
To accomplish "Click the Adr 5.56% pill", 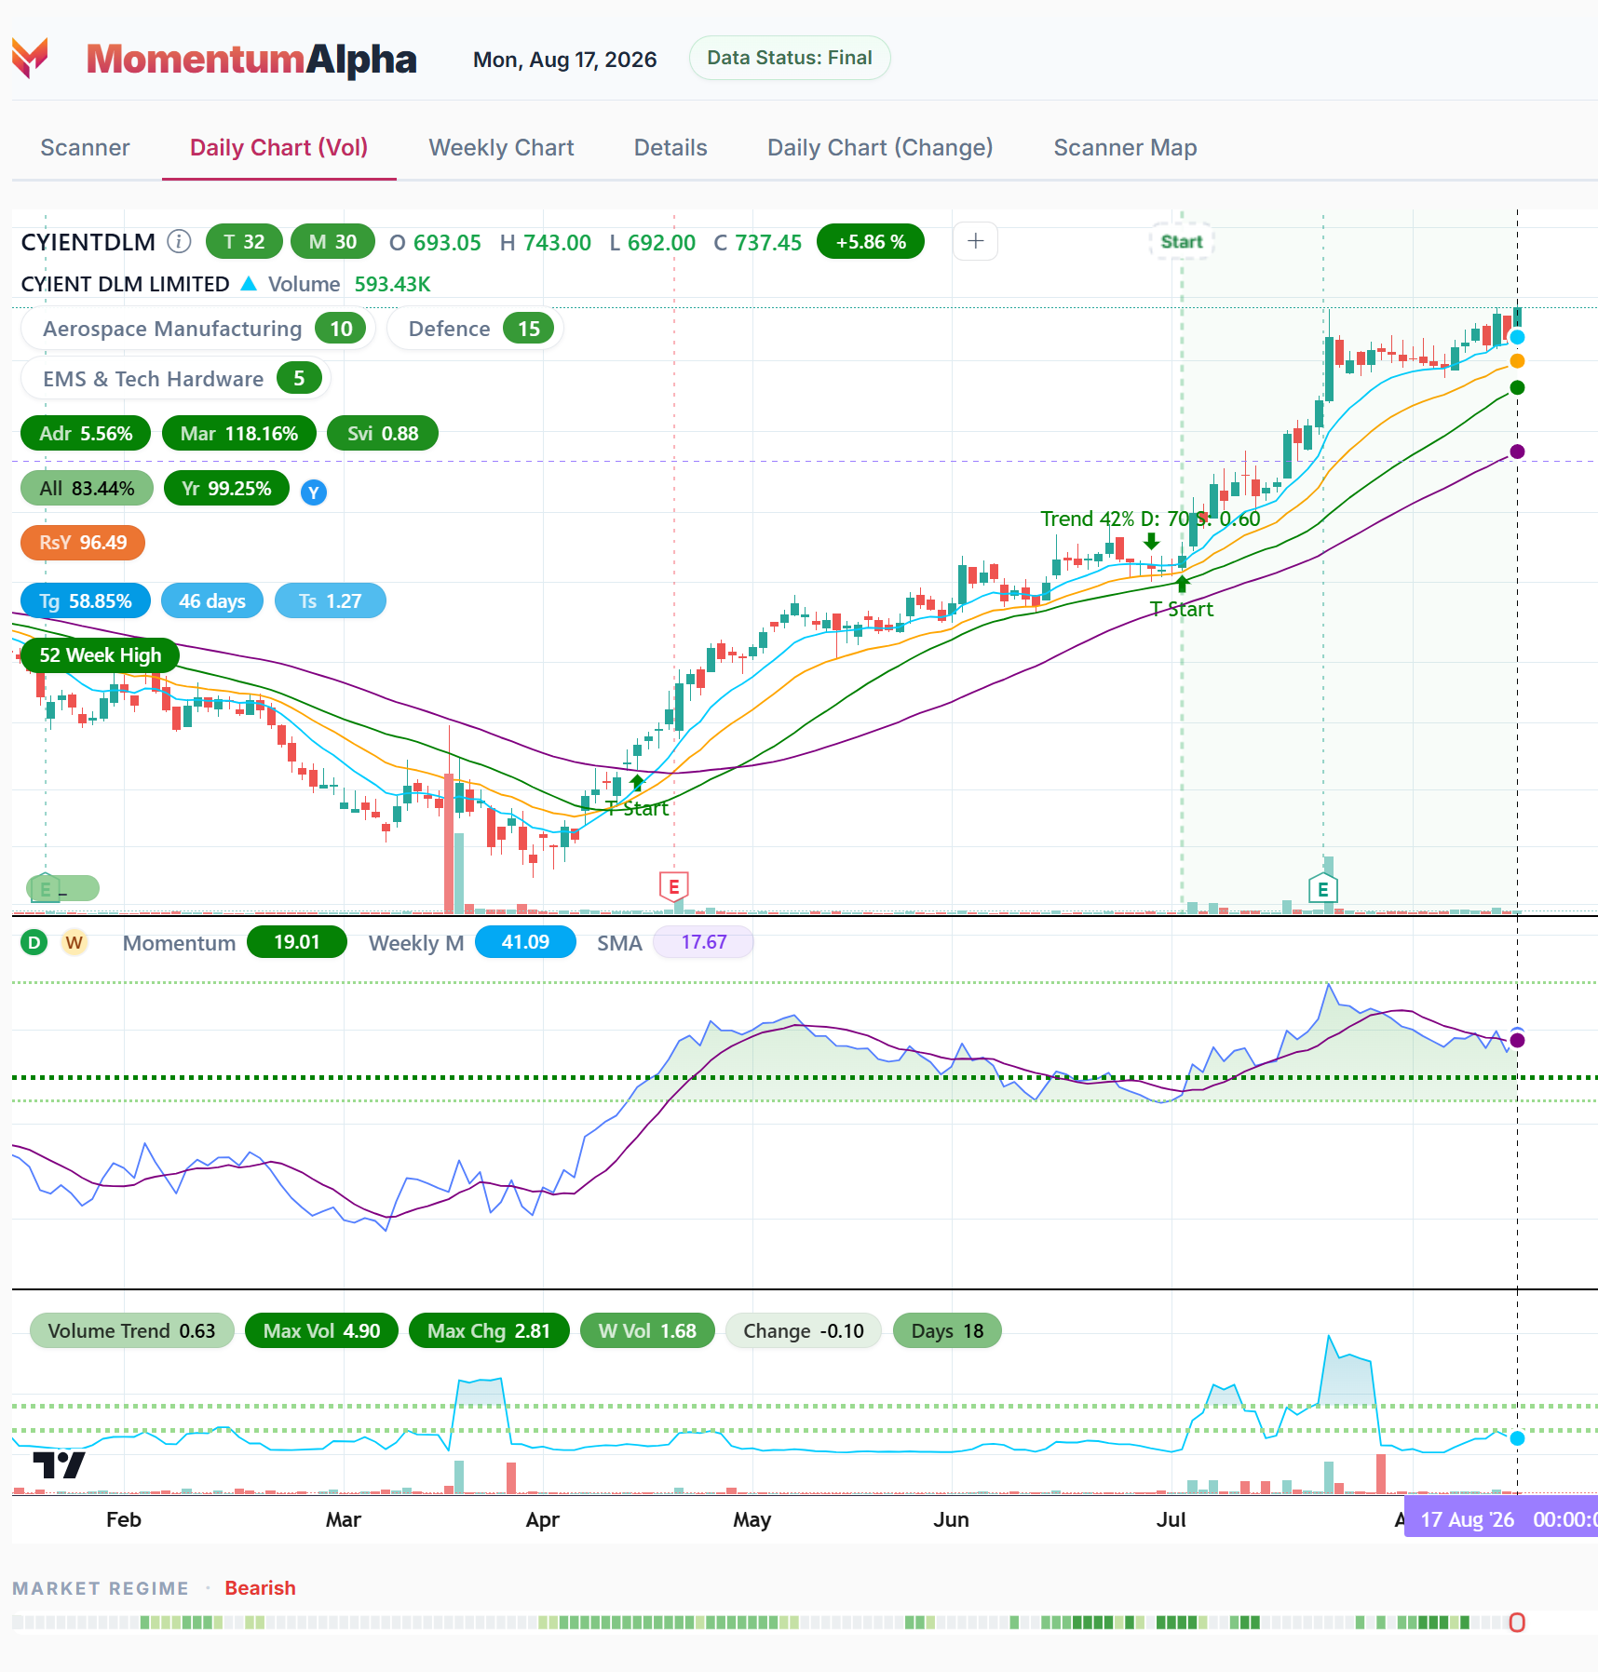I will (x=86, y=434).
